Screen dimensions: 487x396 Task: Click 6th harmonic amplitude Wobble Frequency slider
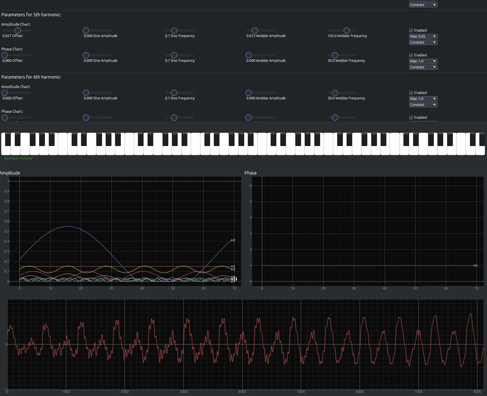pyautogui.click(x=342, y=93)
